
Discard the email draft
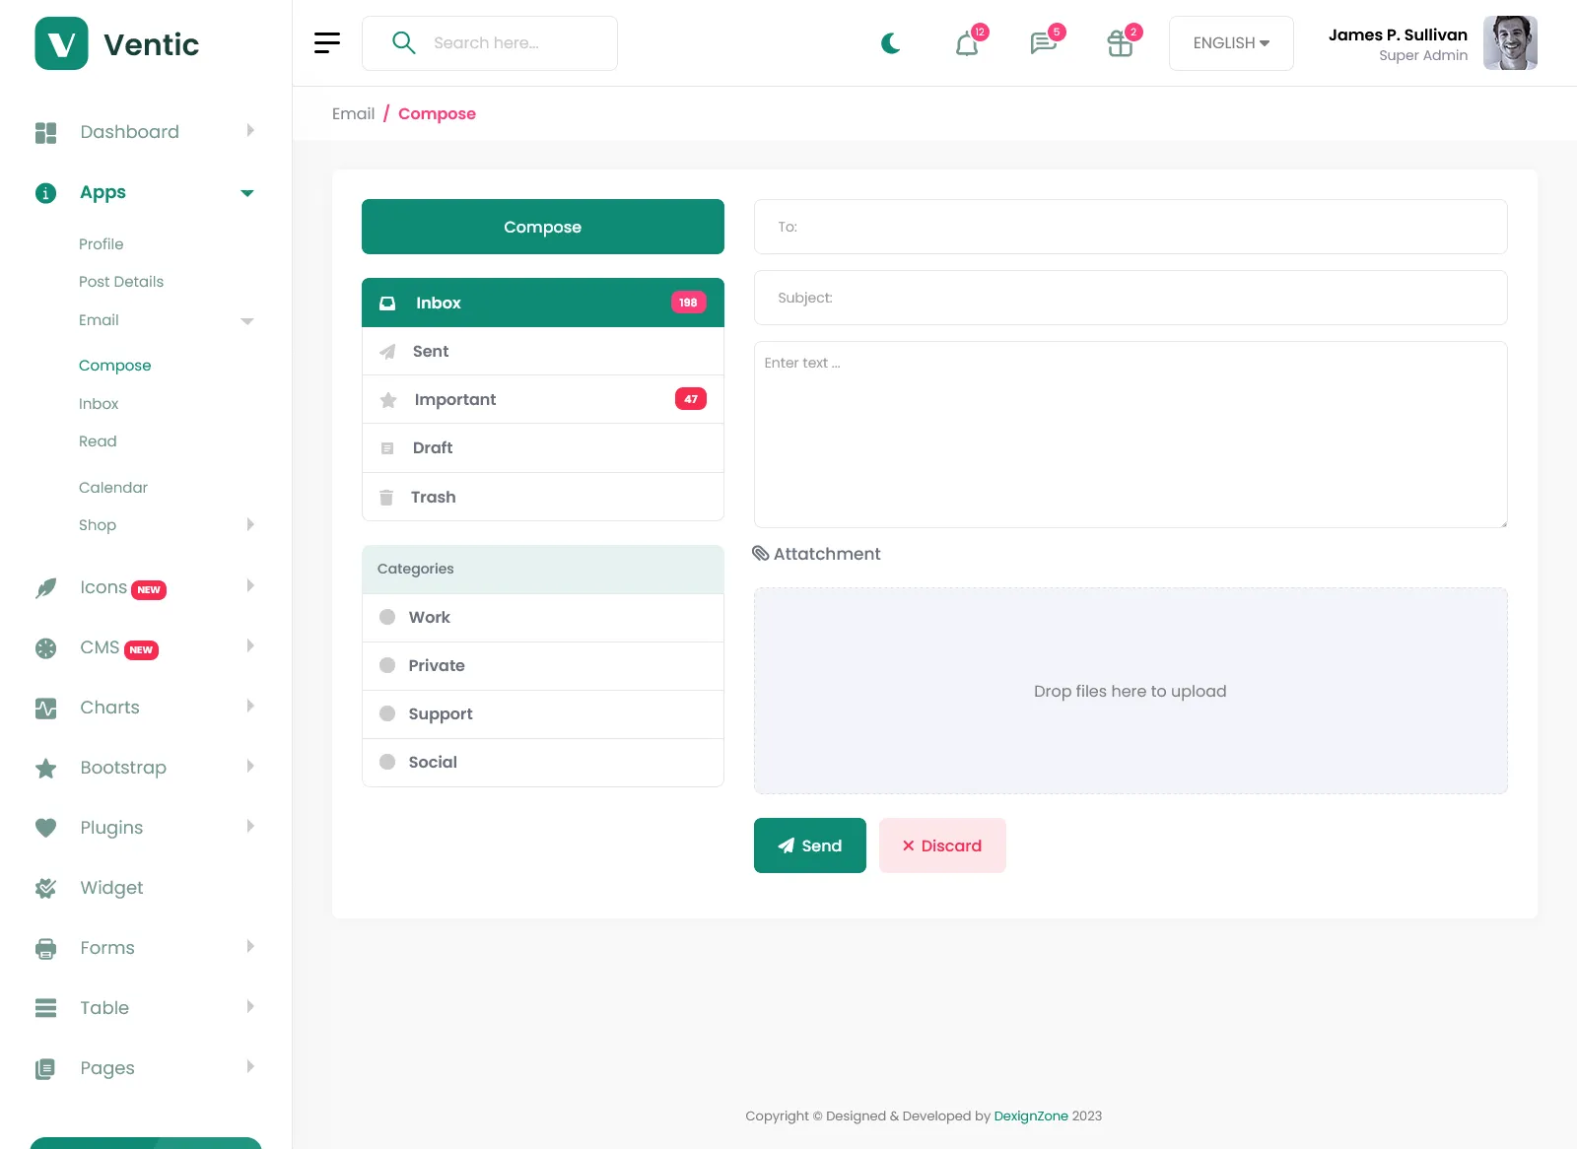[942, 845]
